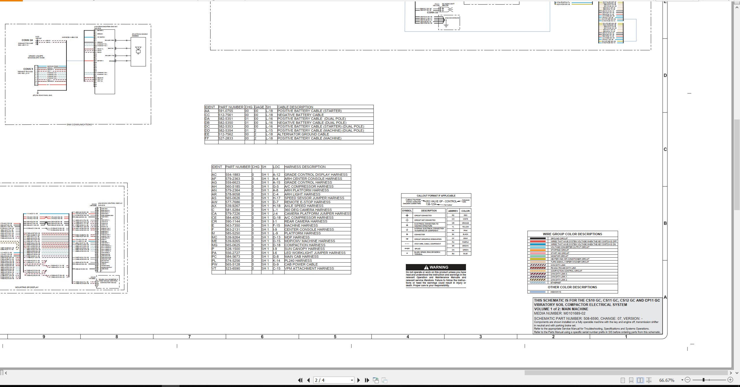Click the vertical scrollbar thumb
The height and width of the screenshot is (387, 740).
point(737,164)
